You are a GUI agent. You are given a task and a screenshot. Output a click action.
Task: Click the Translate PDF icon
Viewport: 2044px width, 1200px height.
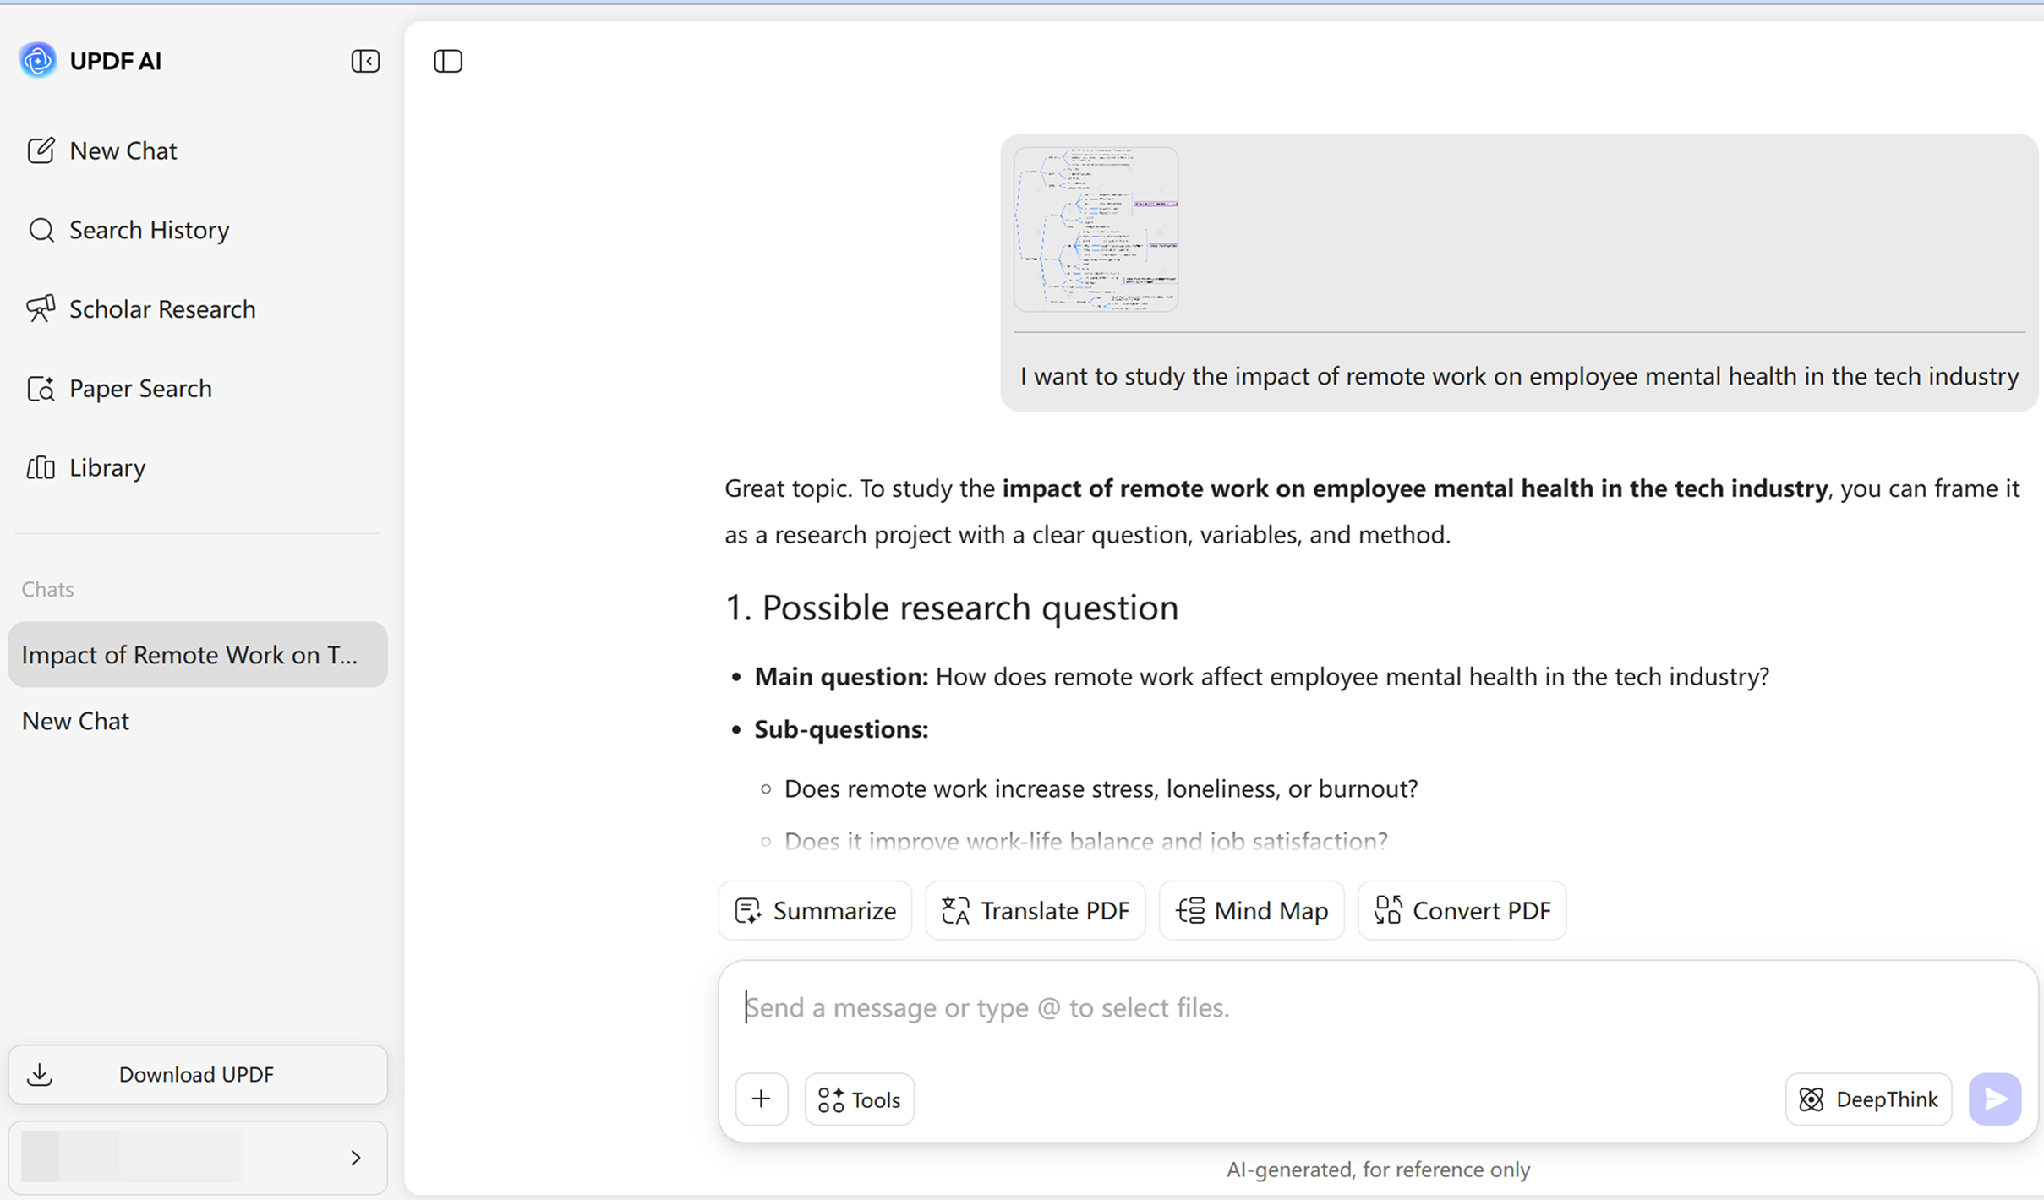(x=955, y=910)
